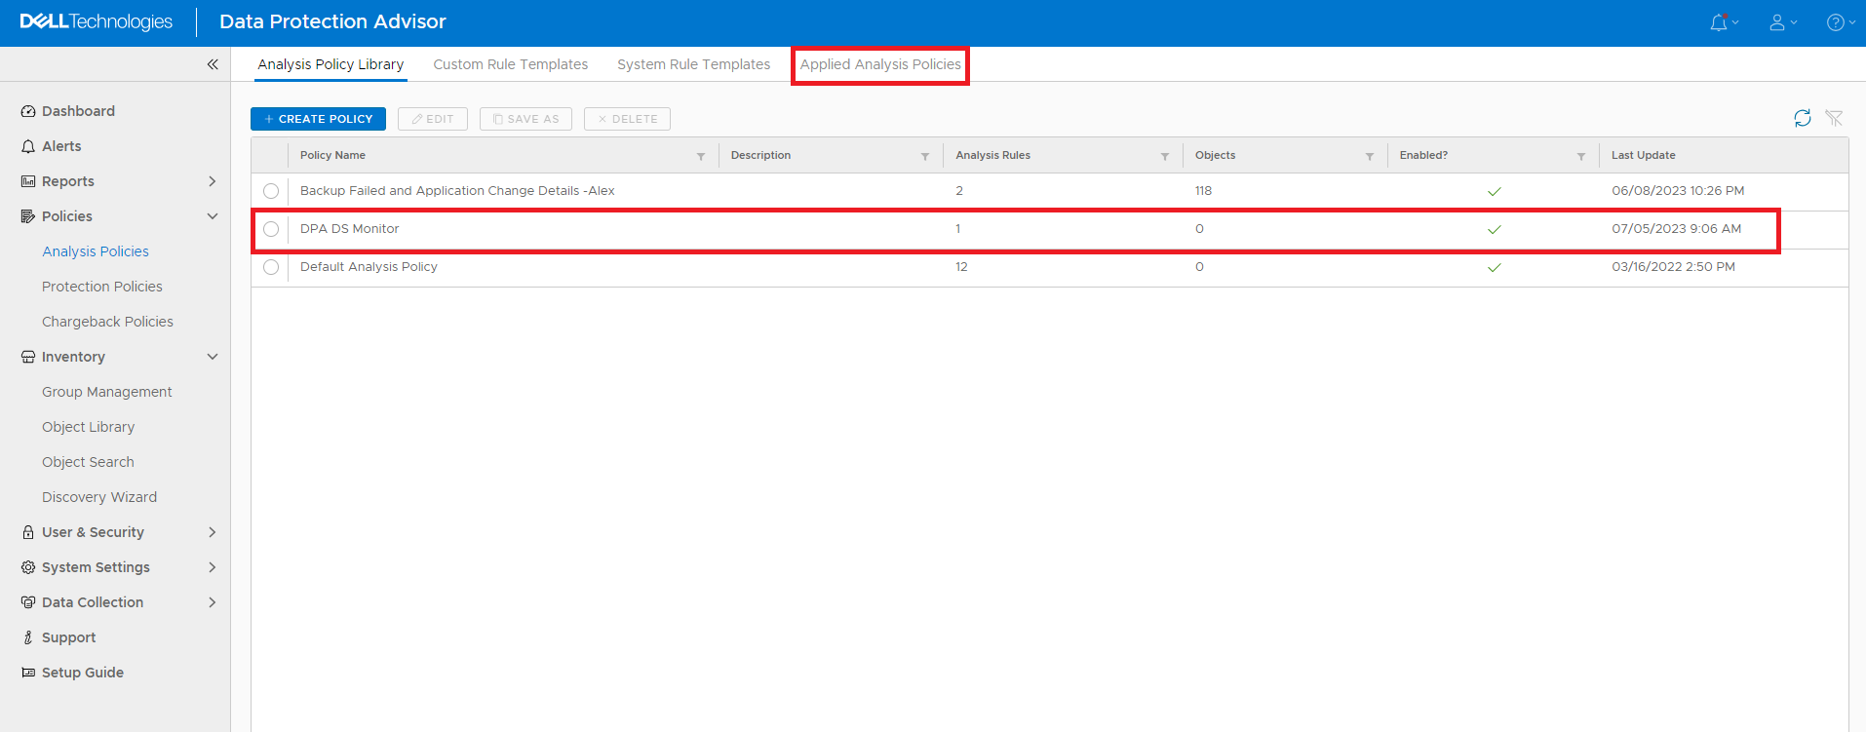The height and width of the screenshot is (732, 1866).
Task: Switch to Custom Rule Templates tab
Action: pyautogui.click(x=511, y=64)
